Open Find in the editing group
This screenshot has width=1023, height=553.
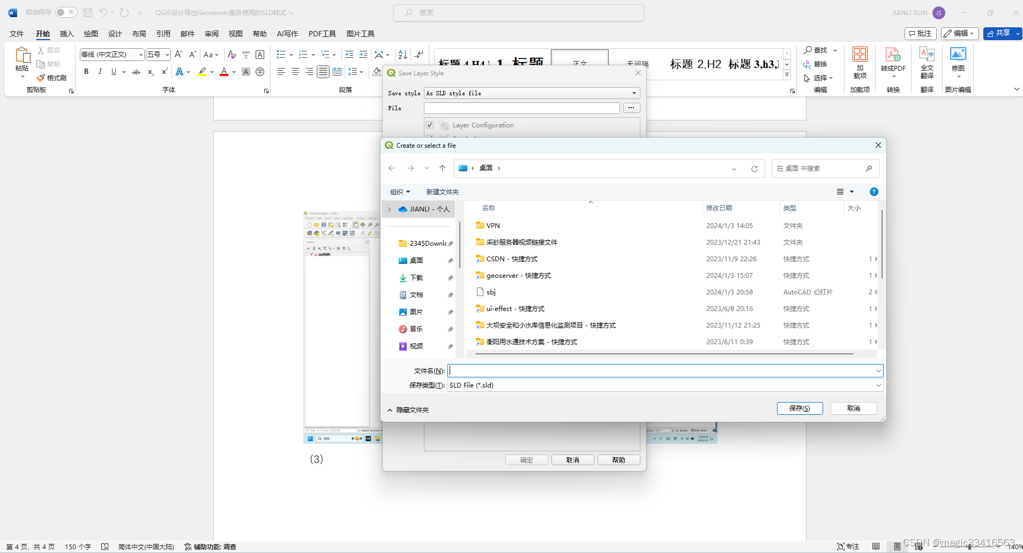(x=816, y=50)
